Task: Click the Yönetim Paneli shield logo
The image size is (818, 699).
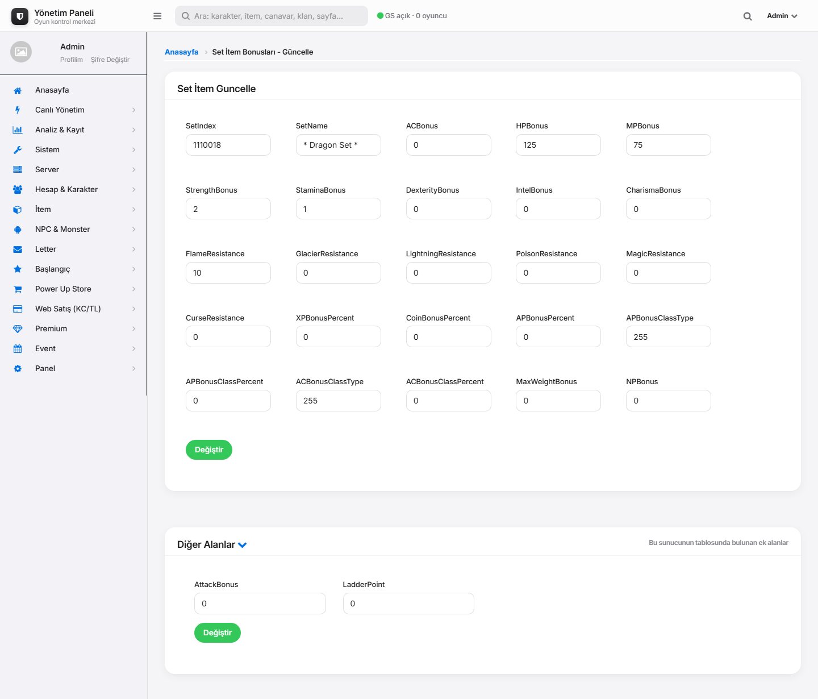Action: tap(20, 16)
